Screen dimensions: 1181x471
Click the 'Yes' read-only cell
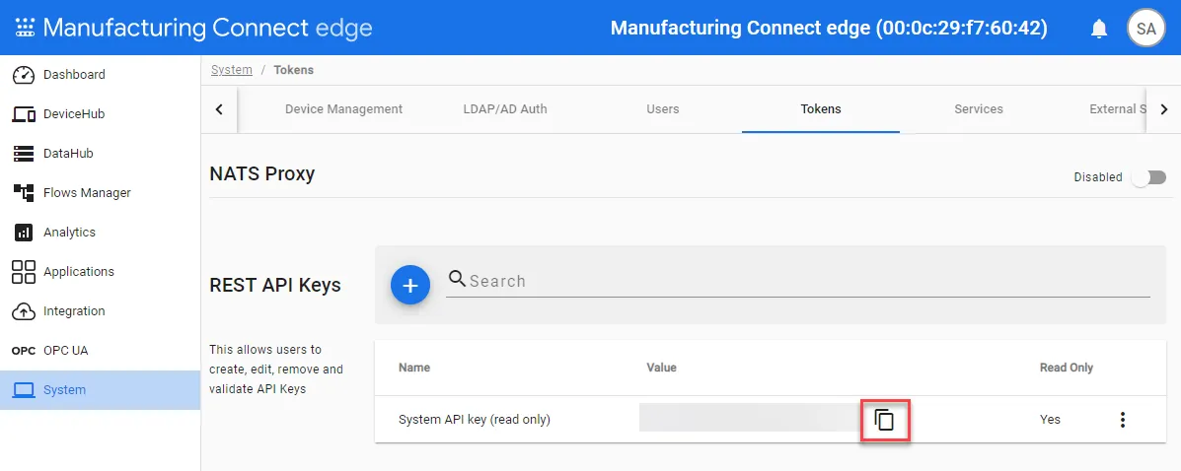pyautogui.click(x=1050, y=420)
